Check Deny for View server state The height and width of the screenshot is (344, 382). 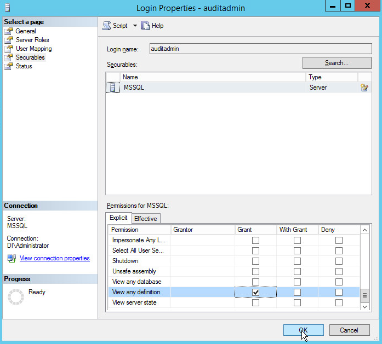[339, 303]
